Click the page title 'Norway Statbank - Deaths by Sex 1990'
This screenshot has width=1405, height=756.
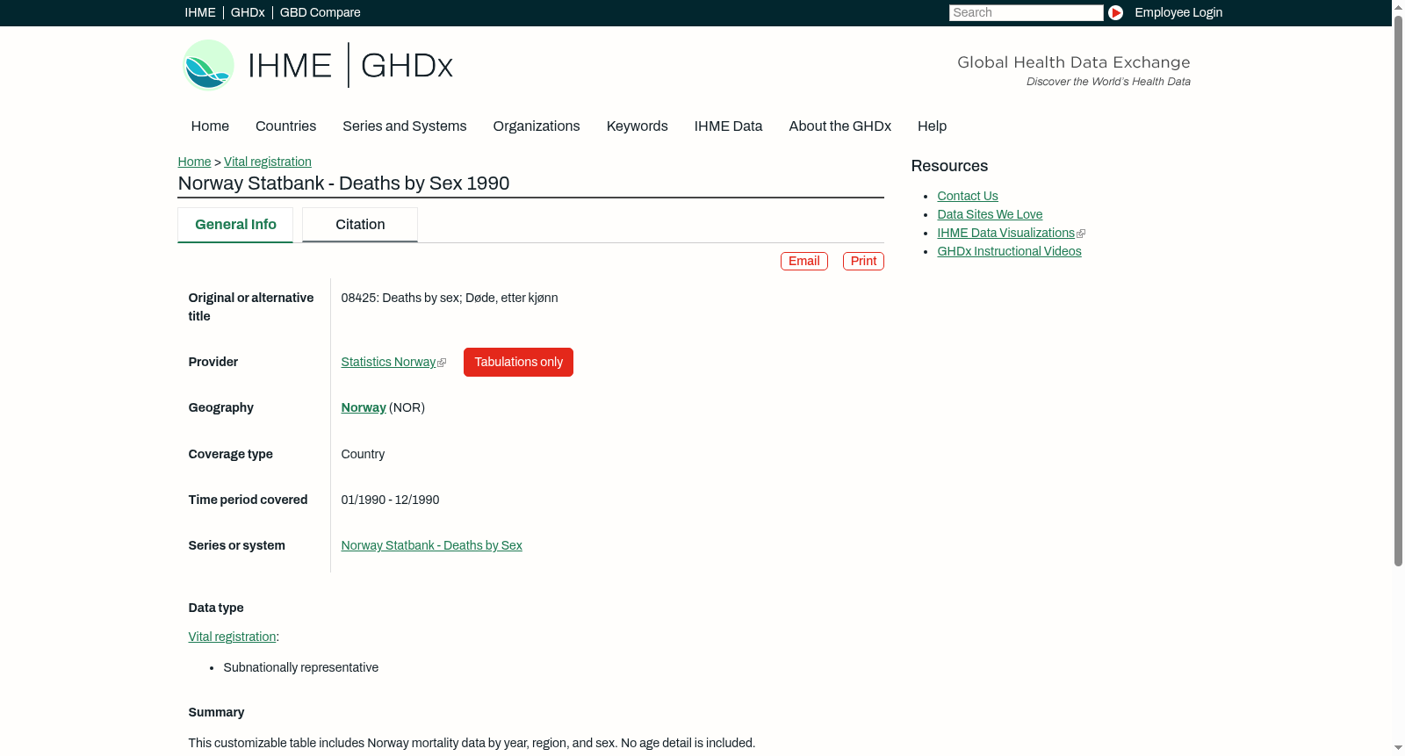pyautogui.click(x=343, y=184)
